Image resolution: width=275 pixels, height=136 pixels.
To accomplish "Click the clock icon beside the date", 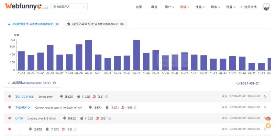I will (238, 83).
